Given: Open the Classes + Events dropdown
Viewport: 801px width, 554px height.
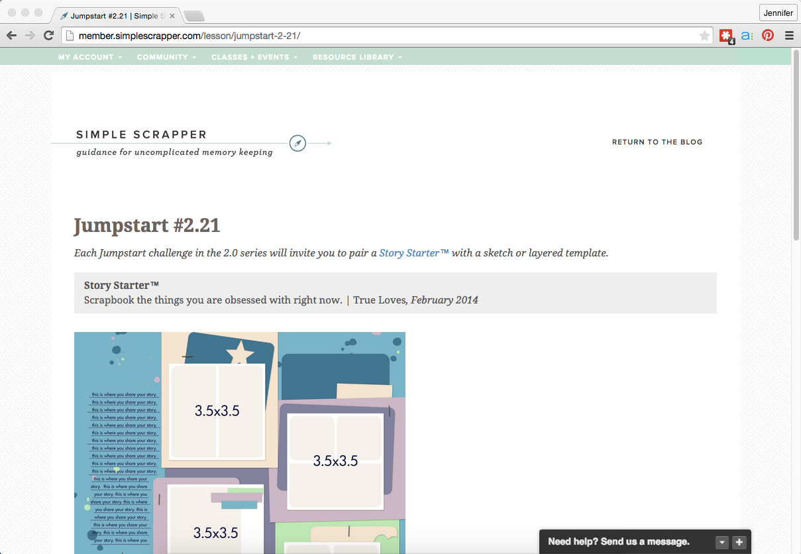Looking at the screenshot, I should pyautogui.click(x=254, y=57).
